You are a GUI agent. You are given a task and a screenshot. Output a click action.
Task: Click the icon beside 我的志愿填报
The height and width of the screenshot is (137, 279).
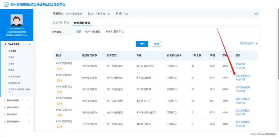point(5,44)
